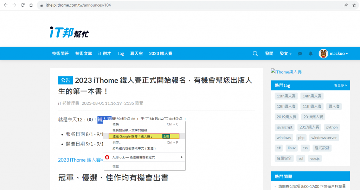Viewport: 360px width, 190px height.
Task: Select the 11th鐵人賽 tag
Action: 312,107
